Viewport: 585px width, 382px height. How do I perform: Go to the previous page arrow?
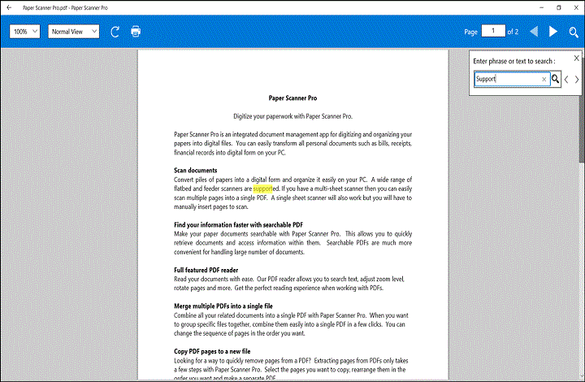point(534,32)
